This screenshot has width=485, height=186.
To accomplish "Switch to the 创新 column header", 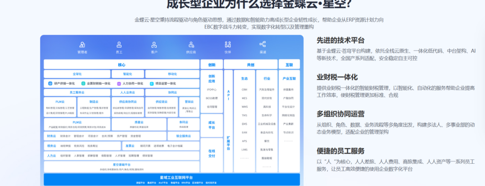I will pos(212,64).
